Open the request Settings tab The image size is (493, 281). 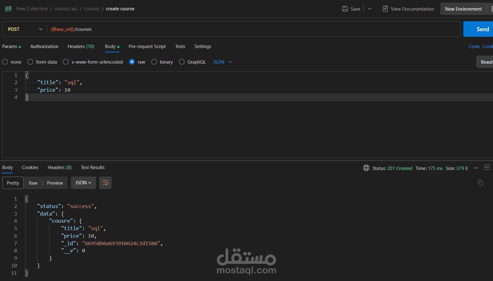click(203, 46)
